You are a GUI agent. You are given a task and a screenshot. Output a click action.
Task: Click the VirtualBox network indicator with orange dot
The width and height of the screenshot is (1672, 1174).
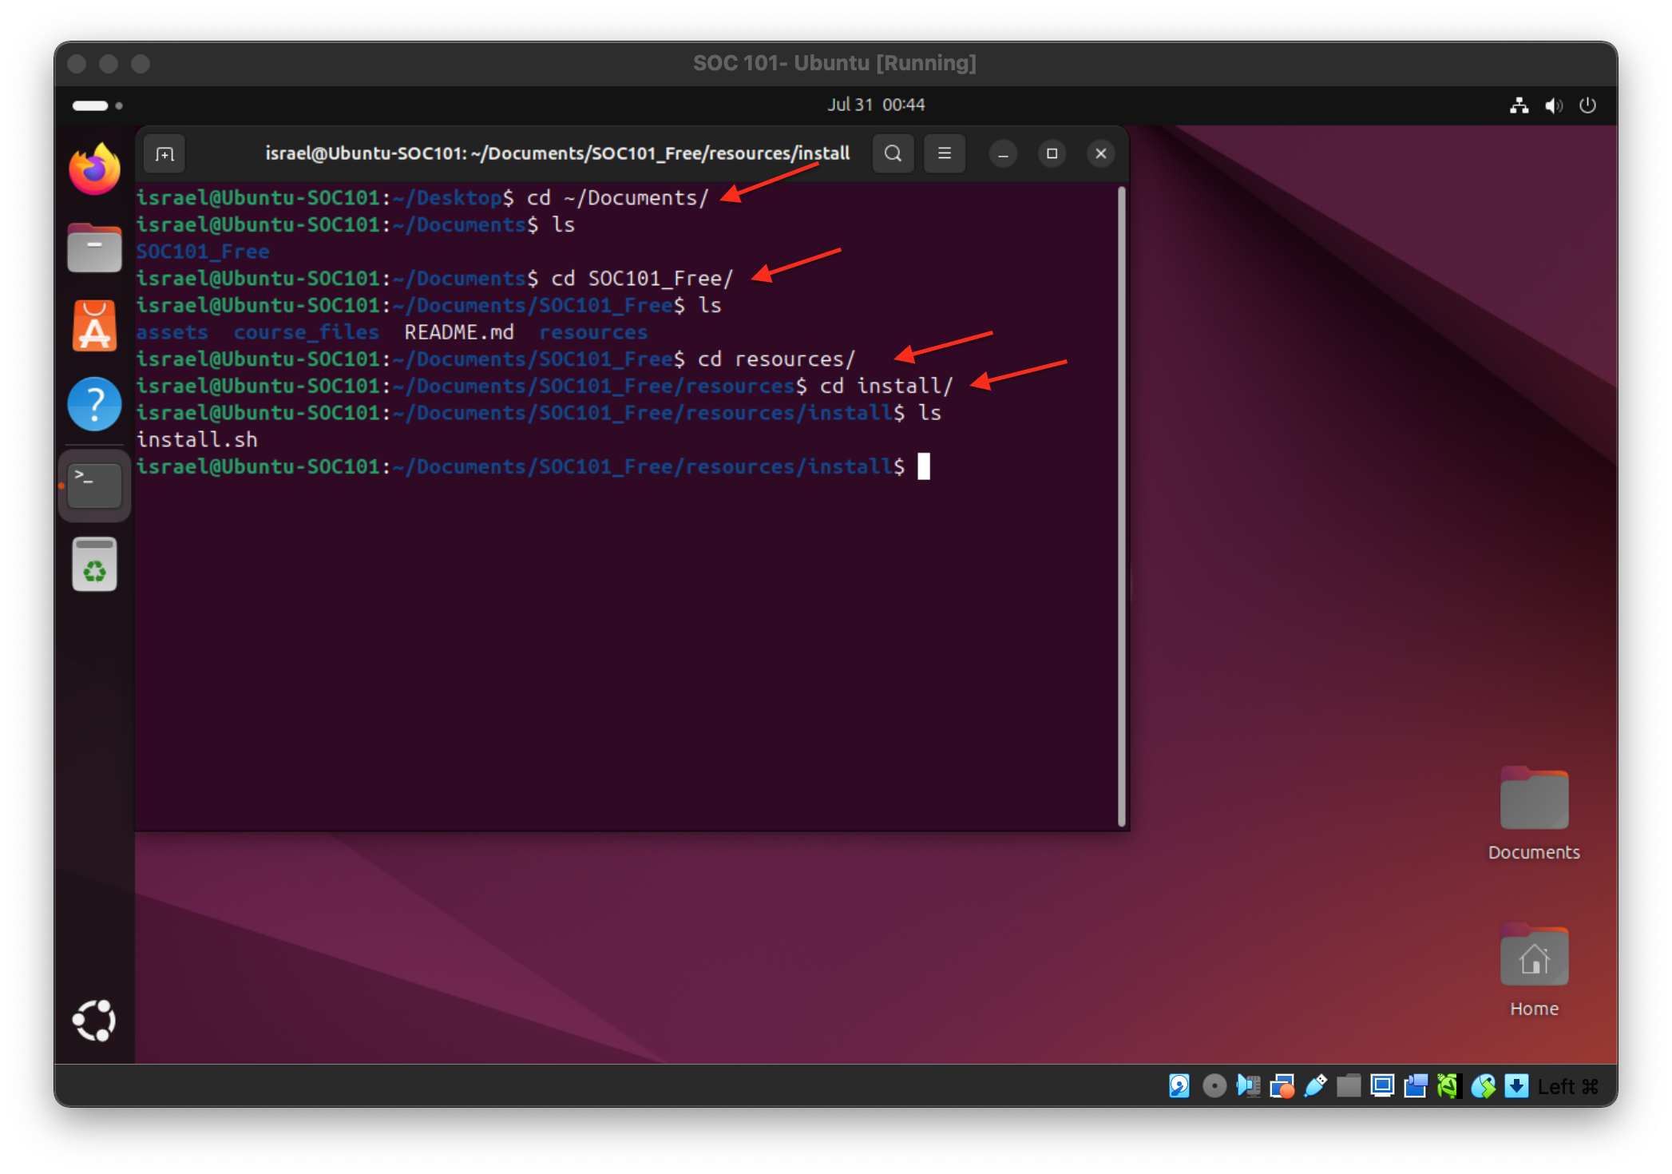[1282, 1086]
